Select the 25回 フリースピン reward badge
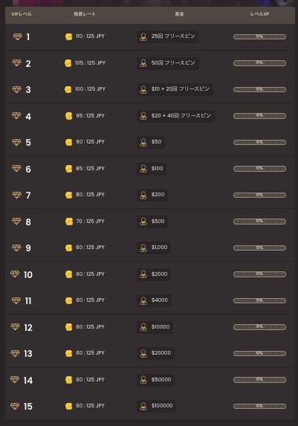 tap(167, 36)
